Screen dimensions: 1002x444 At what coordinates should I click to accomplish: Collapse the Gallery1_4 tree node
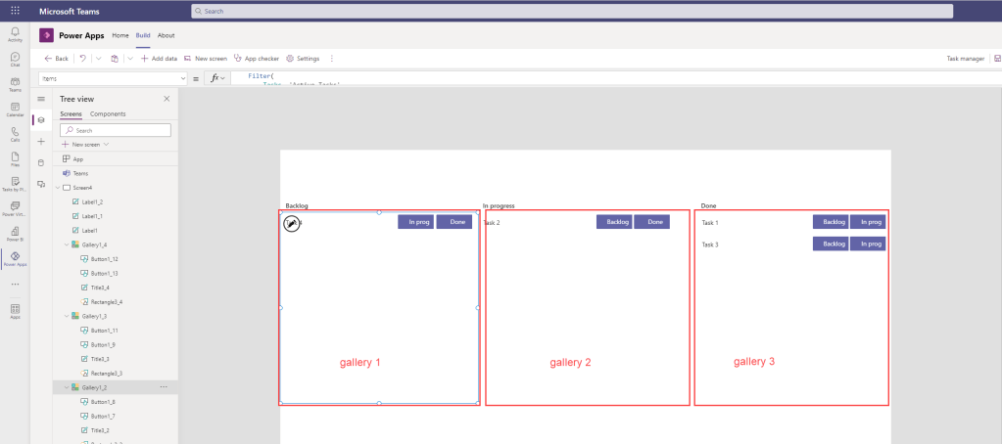tap(66, 244)
